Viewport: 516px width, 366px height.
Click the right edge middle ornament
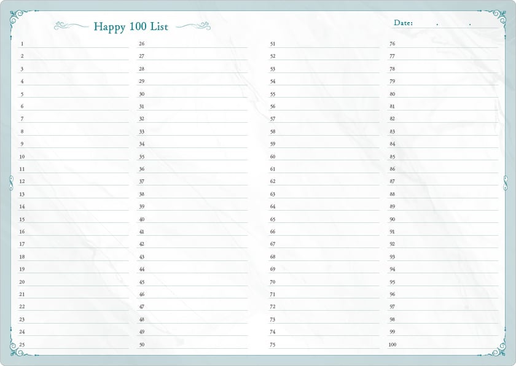[505, 182]
